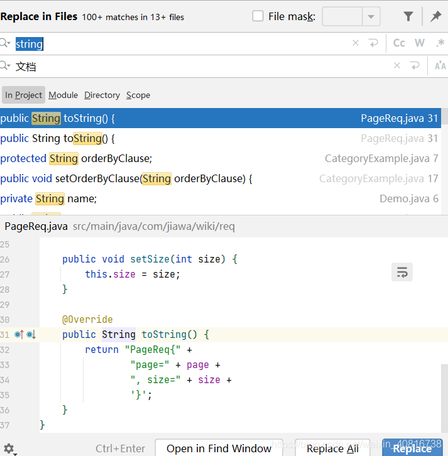The width and height of the screenshot is (448, 456).
Task: Click the overriding method gutter icon line 31
Action: click(19, 334)
